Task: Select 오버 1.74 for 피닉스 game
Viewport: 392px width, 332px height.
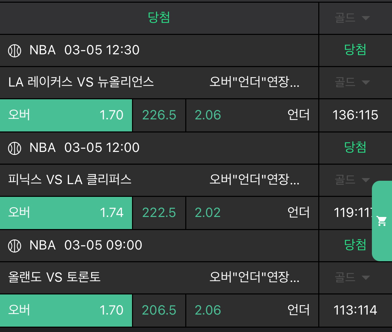Action: coord(66,213)
